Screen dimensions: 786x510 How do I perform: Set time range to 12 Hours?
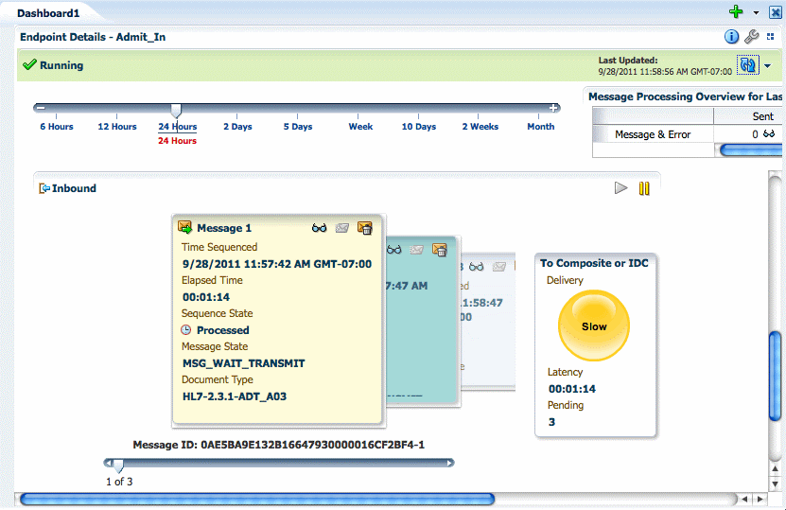(116, 127)
